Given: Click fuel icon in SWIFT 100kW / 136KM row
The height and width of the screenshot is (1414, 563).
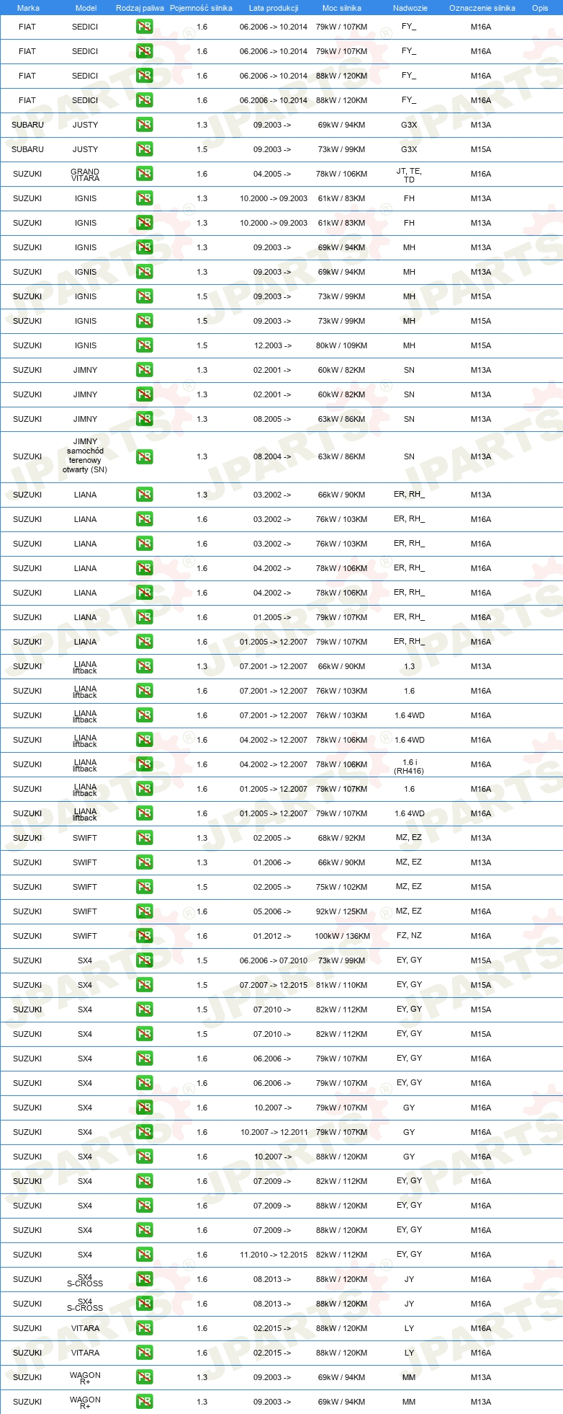Looking at the screenshot, I should 144,936.
